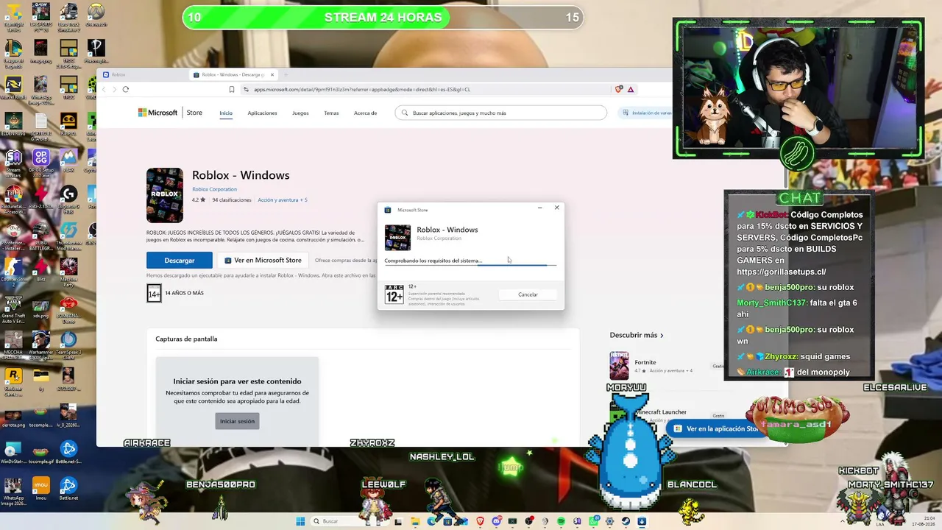Click the Windows Start button
Viewport: 942px width, 530px height.
click(x=300, y=521)
